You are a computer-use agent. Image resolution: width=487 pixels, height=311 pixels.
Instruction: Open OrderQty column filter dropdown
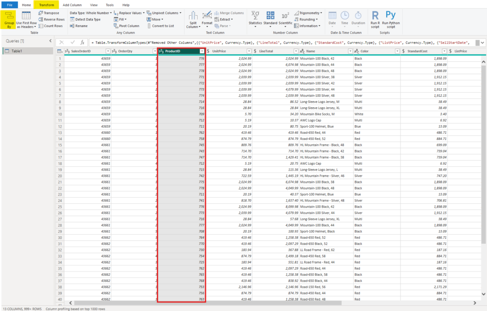pyautogui.click(x=155, y=51)
